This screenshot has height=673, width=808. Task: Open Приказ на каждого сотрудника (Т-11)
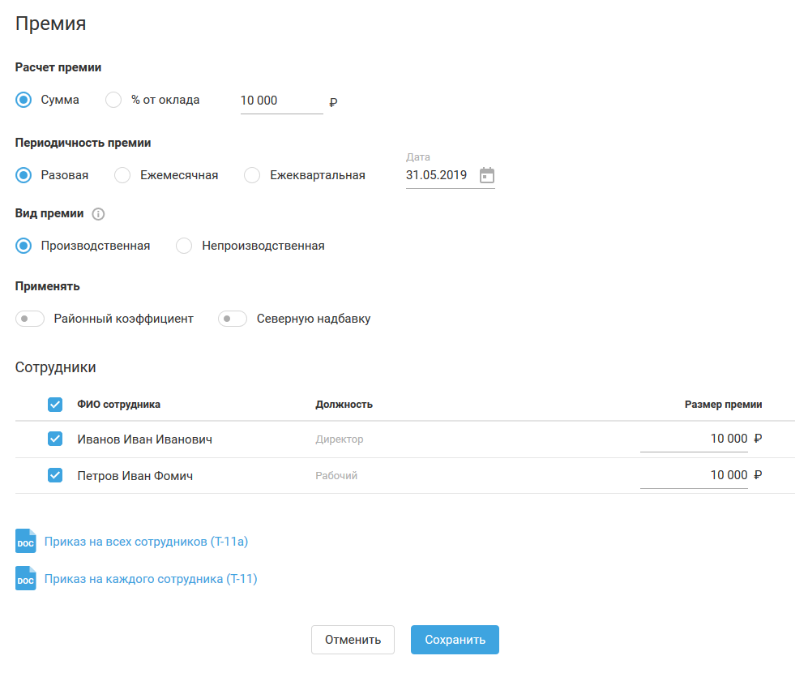(x=151, y=579)
